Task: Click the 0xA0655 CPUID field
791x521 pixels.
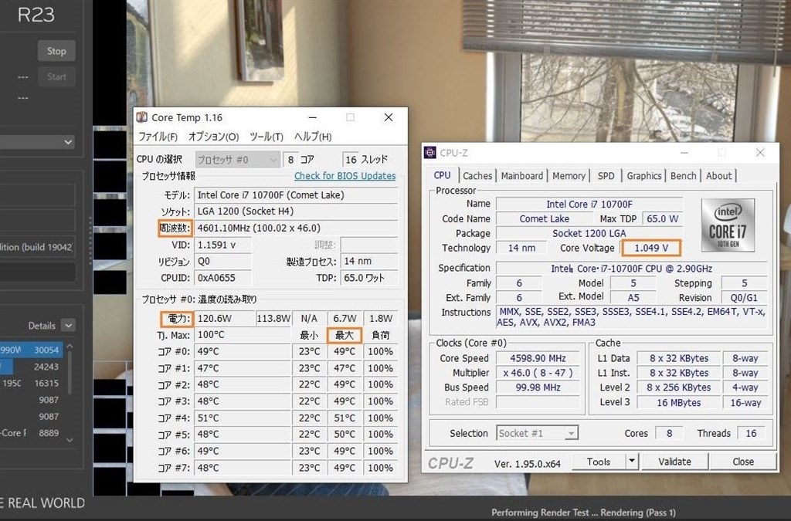Action: pyautogui.click(x=222, y=278)
